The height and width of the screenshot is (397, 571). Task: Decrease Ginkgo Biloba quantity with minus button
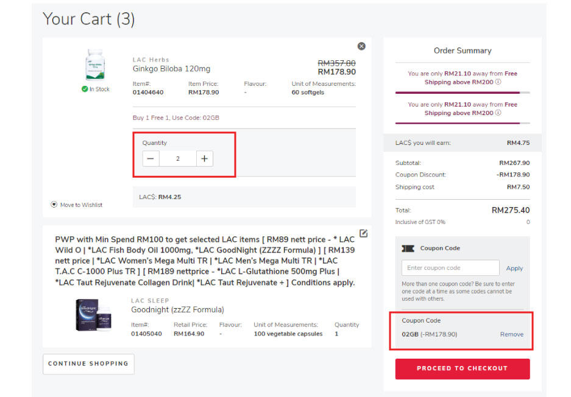(x=151, y=159)
